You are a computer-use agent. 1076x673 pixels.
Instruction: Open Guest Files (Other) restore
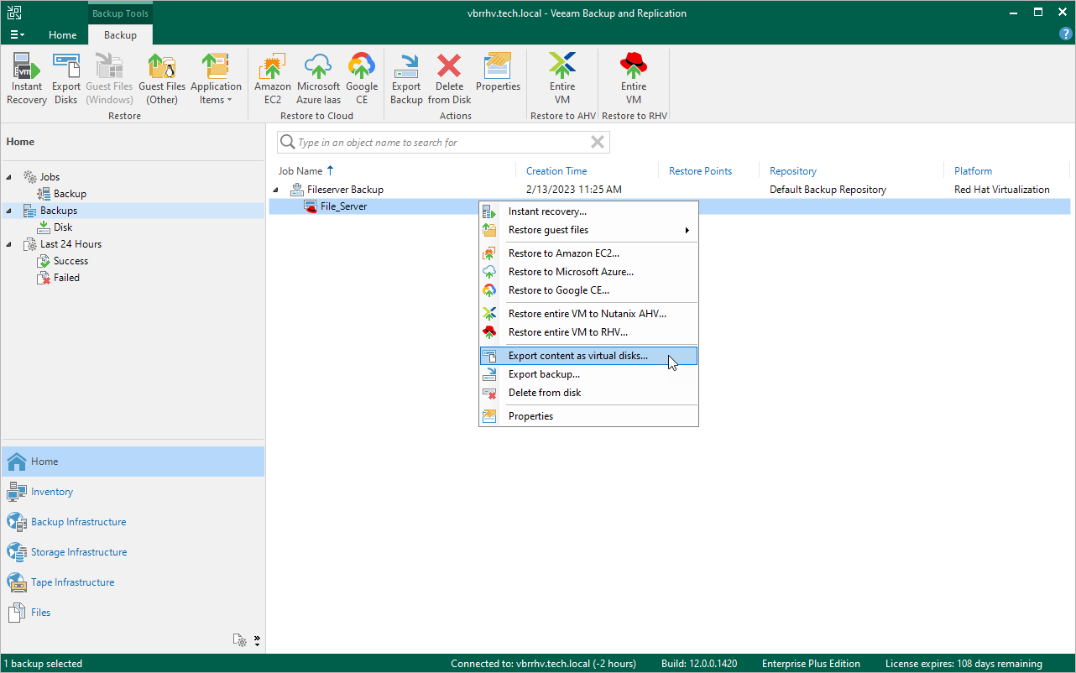point(162,79)
